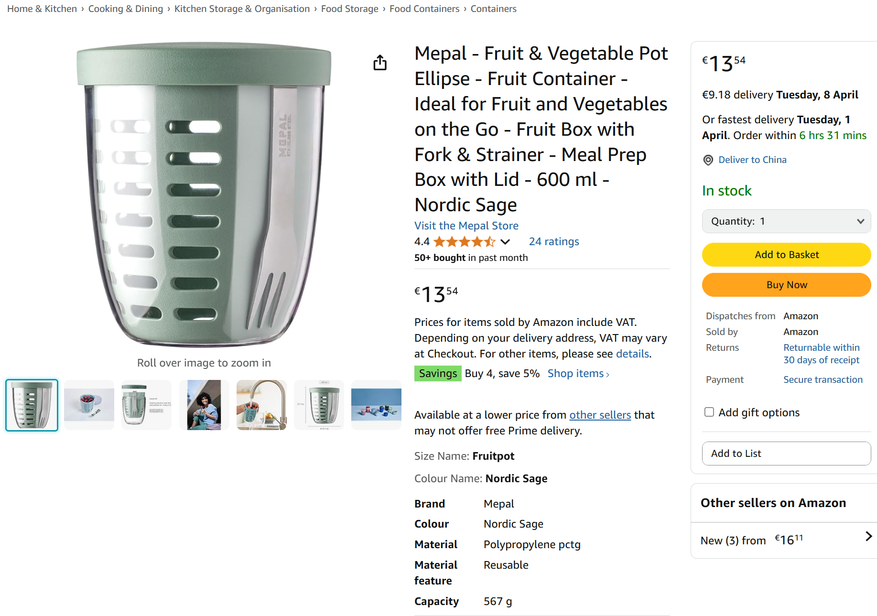The height and width of the screenshot is (616, 877).
Task: Open the 24 ratings link
Action: pyautogui.click(x=553, y=241)
